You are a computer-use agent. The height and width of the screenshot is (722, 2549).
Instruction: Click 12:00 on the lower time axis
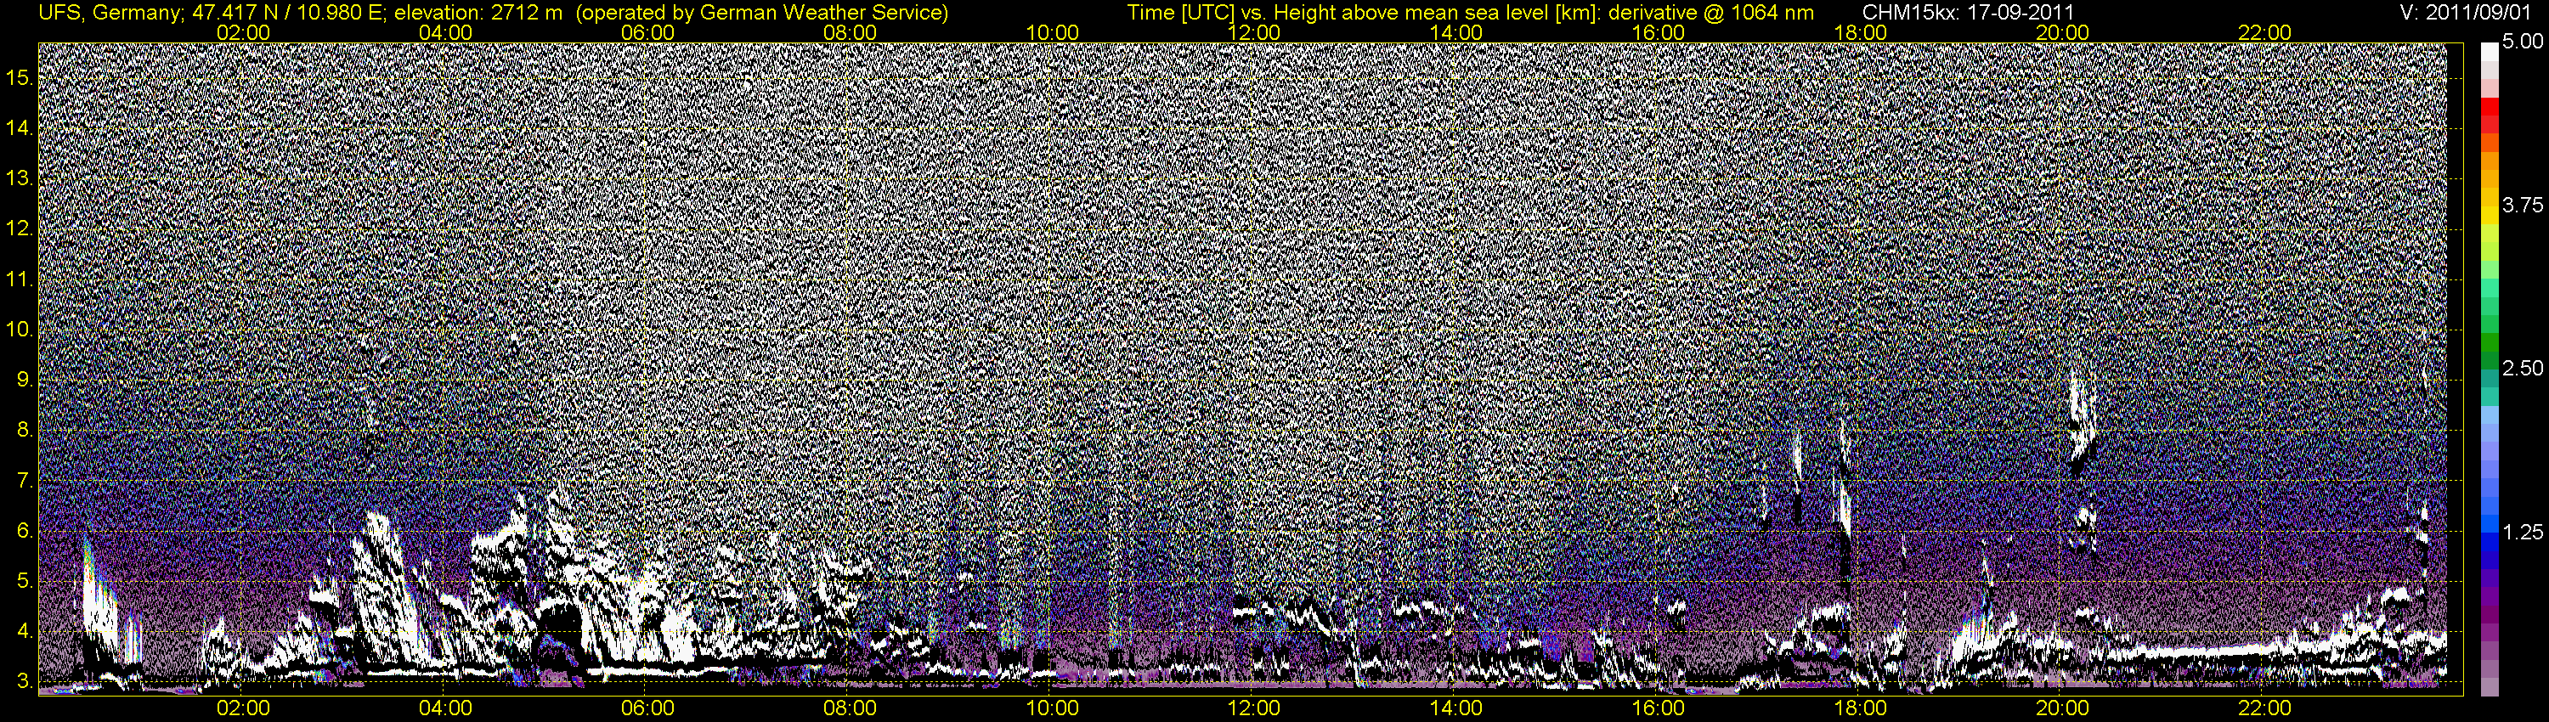point(1255,708)
